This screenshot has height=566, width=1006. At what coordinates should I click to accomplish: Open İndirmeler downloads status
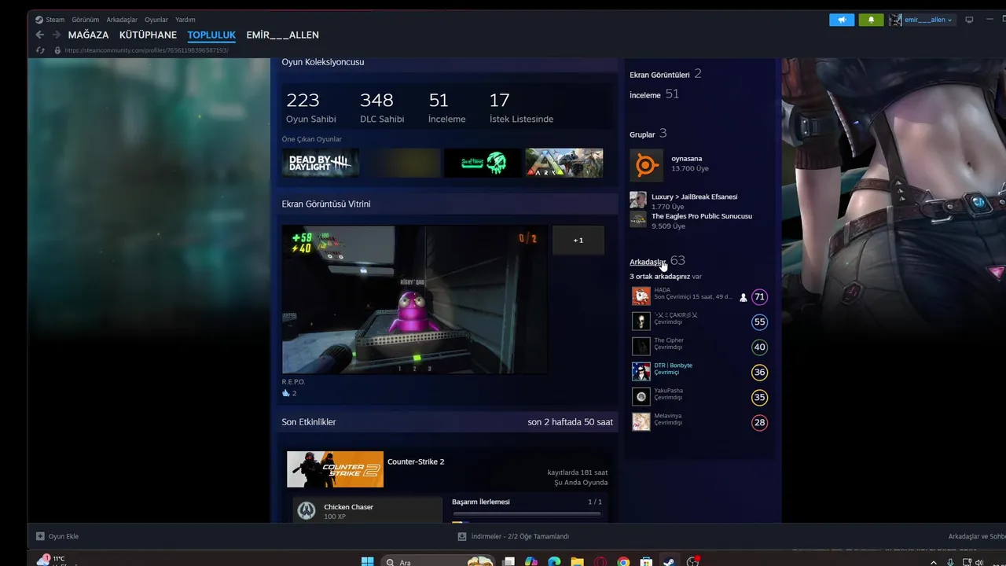(x=513, y=536)
